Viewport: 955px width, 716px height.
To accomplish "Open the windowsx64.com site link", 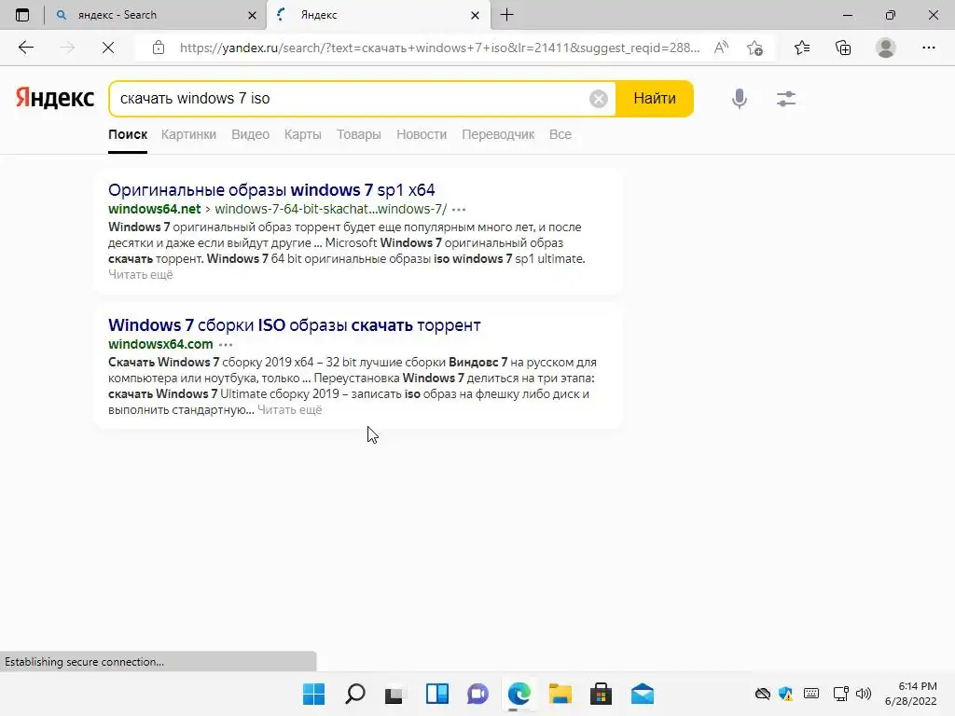I will click(160, 344).
